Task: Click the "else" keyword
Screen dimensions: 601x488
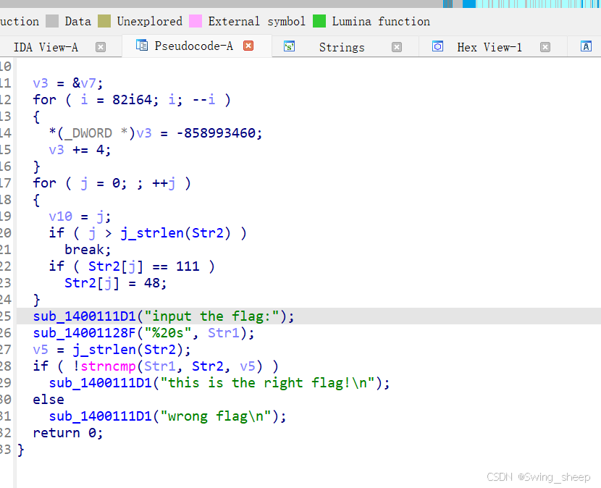Action: (x=49, y=400)
